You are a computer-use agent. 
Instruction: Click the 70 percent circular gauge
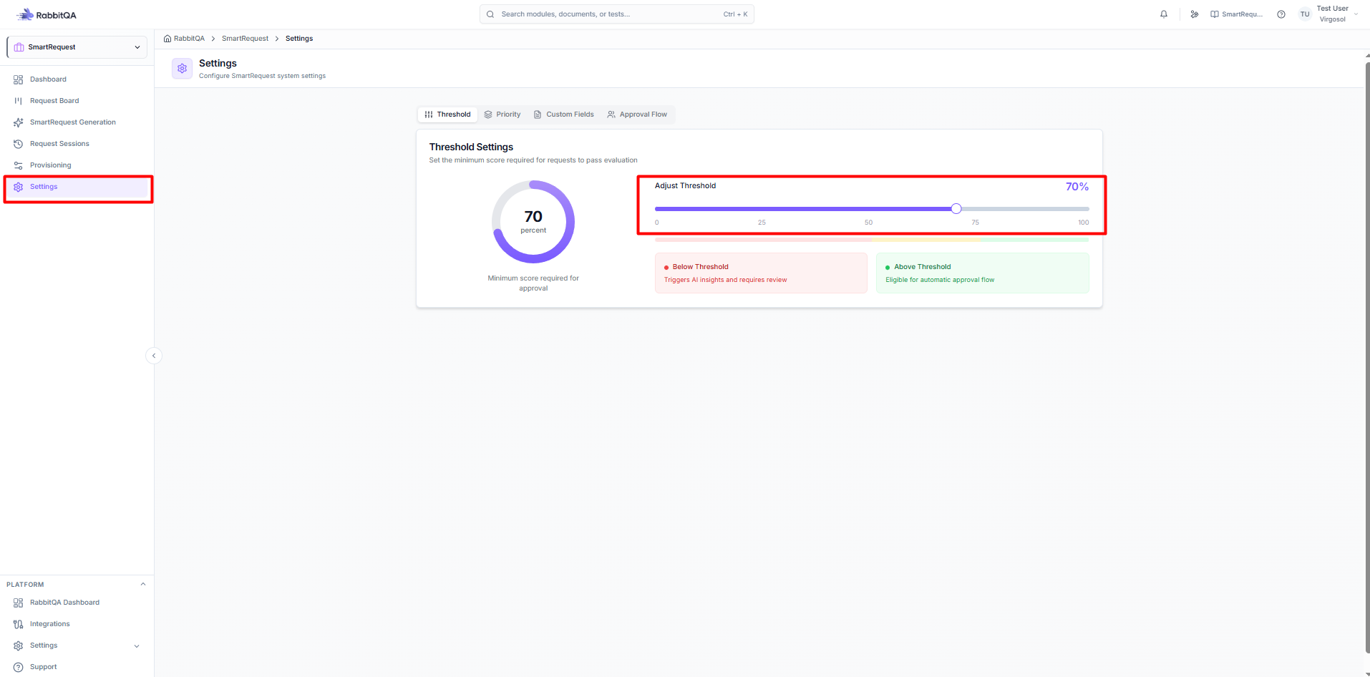(x=533, y=222)
